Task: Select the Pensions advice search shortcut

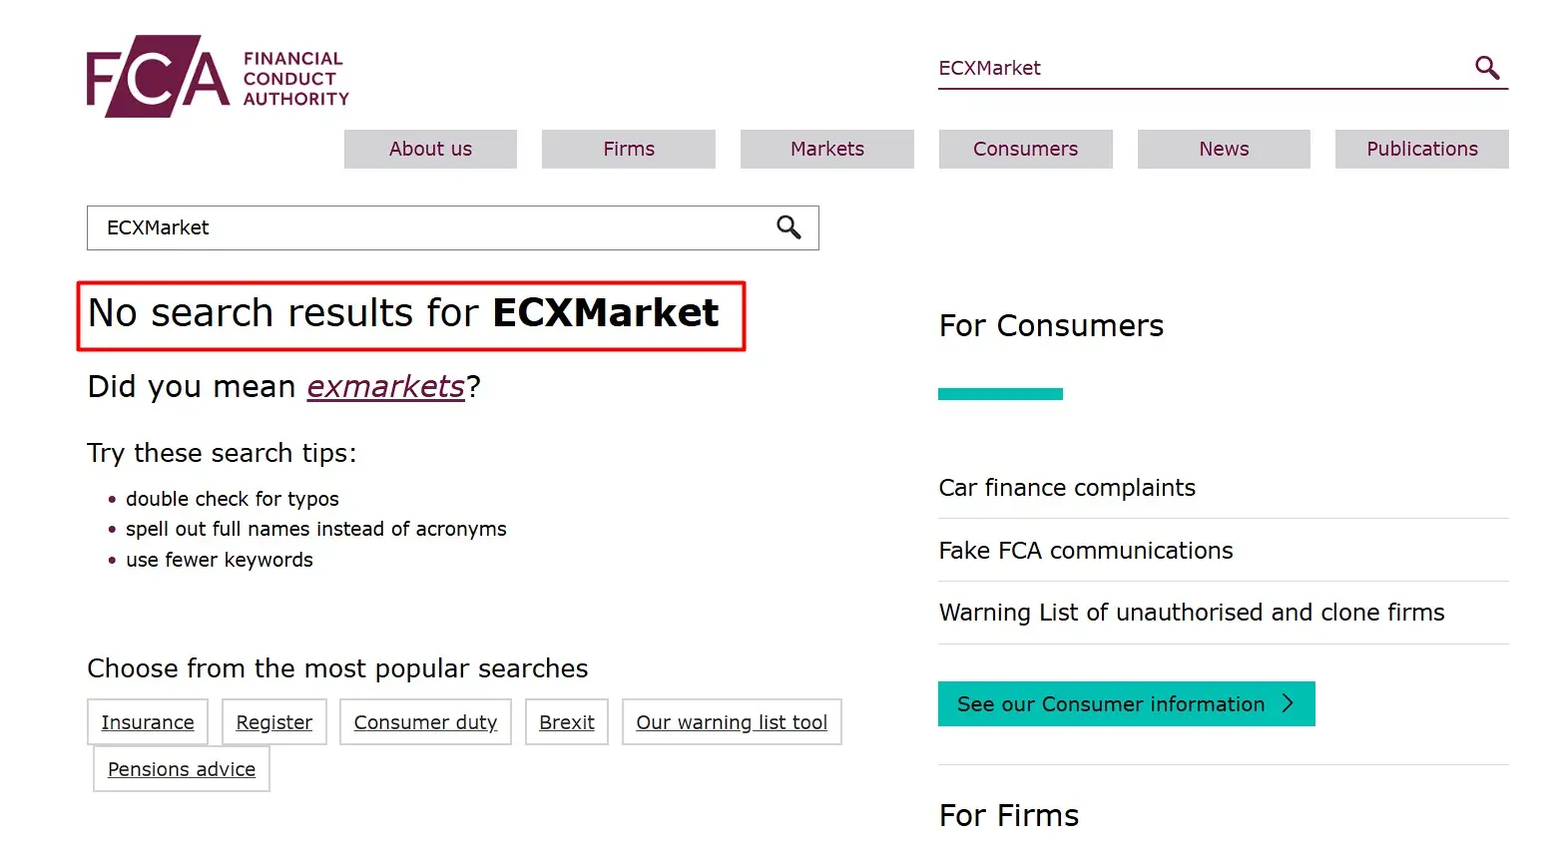Action: tap(181, 769)
